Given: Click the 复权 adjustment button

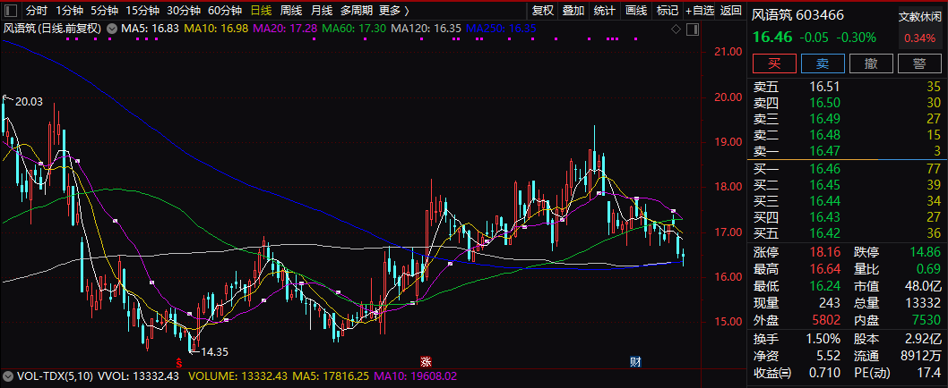Looking at the screenshot, I should click(x=542, y=10).
